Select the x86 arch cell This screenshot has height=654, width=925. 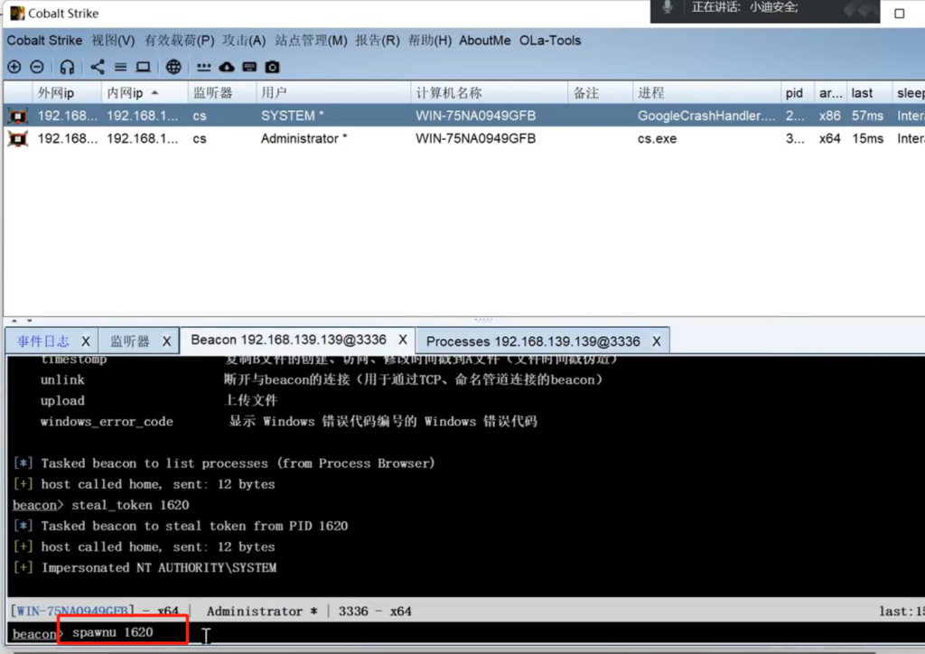coord(830,116)
